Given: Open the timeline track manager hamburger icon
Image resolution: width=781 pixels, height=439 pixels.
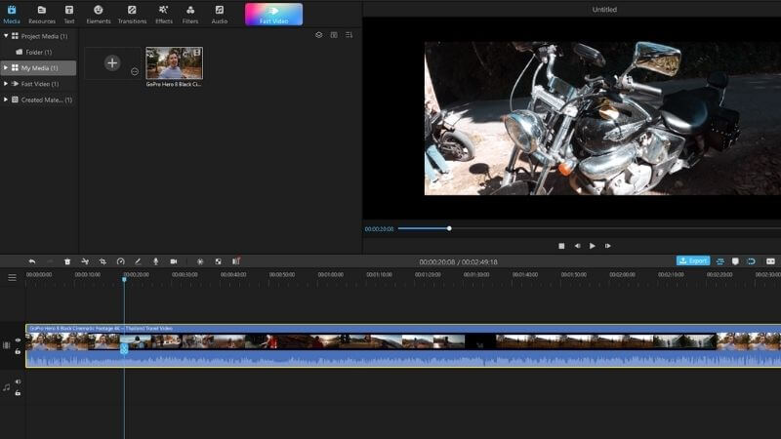Looking at the screenshot, I should pyautogui.click(x=12, y=277).
